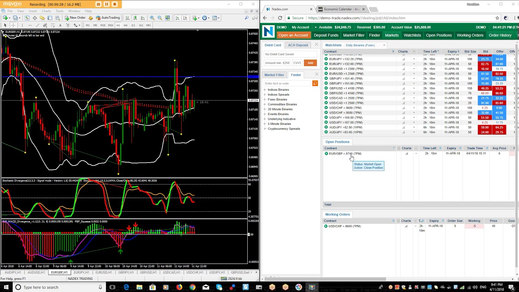519x292 pixels.
Task: Select the W1 timeframe
Action: click(141, 25)
